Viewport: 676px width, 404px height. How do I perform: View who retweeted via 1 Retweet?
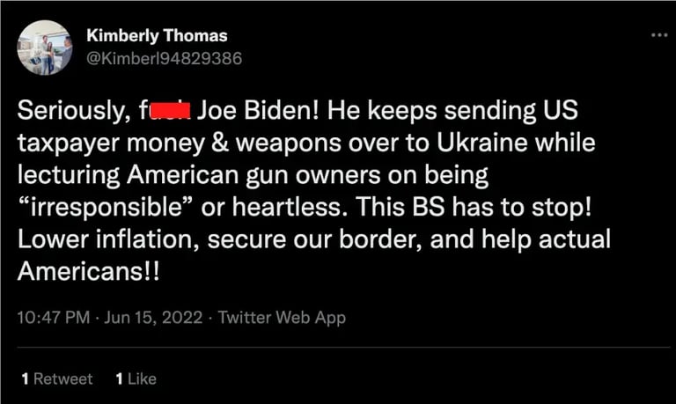[x=56, y=378]
